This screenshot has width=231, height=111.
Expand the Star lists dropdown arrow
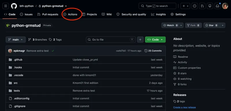tap(223, 25)
